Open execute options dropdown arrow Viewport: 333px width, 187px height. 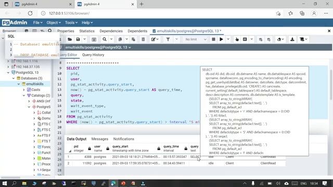click(x=228, y=39)
